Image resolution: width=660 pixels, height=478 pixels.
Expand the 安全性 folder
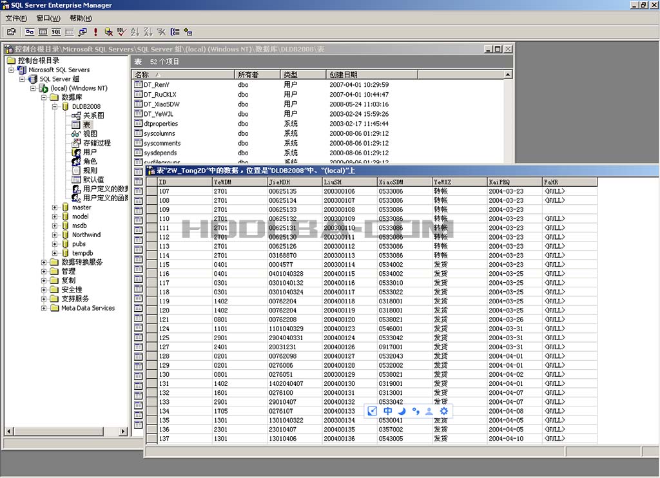pos(44,289)
